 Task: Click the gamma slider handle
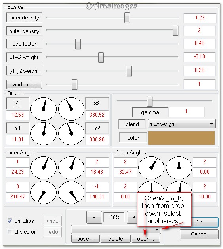coord(150,101)
